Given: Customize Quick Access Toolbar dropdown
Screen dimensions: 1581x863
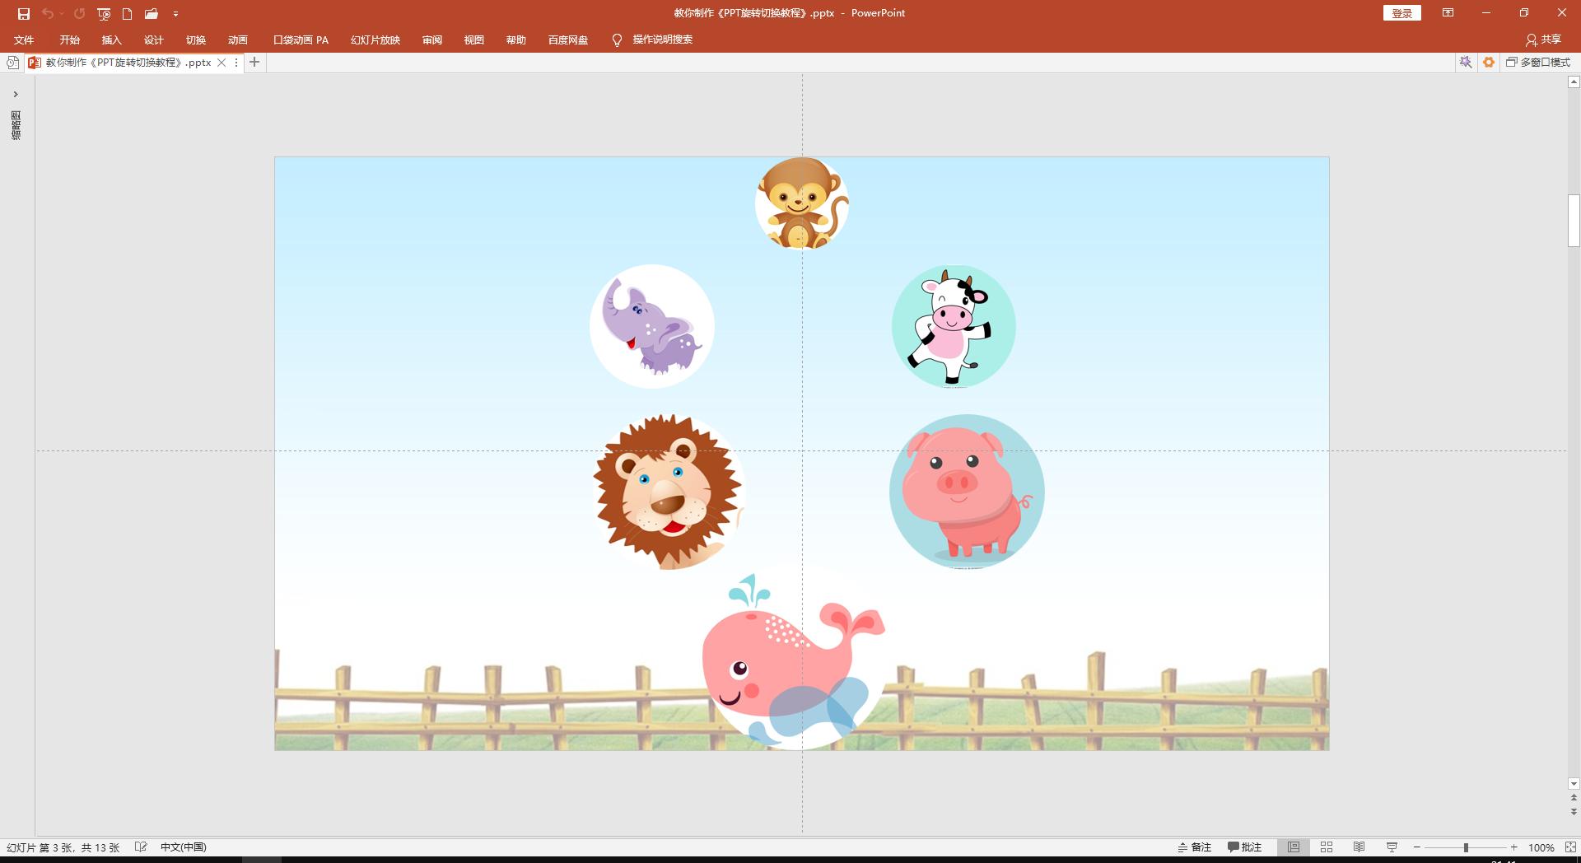Looking at the screenshot, I should [175, 14].
